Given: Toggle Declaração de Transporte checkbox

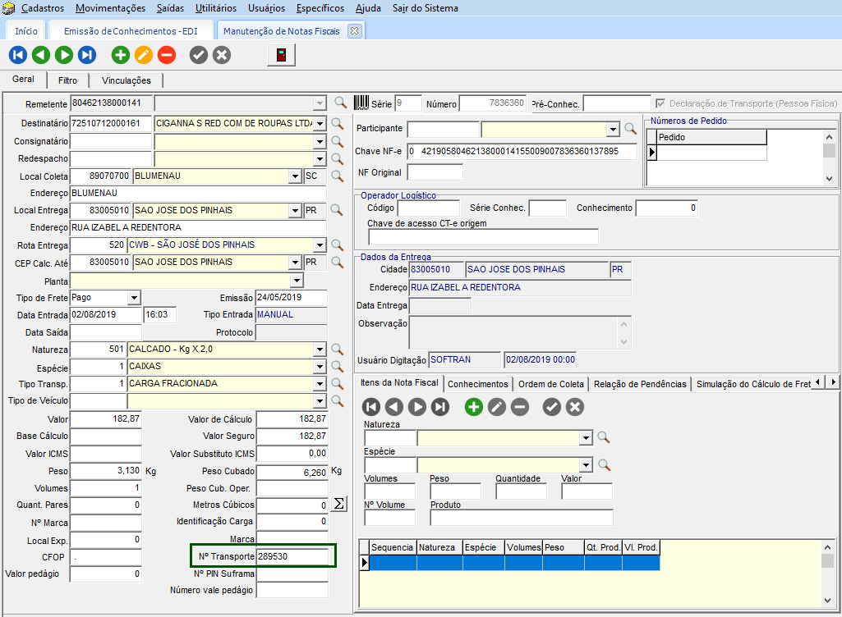Looking at the screenshot, I should (x=660, y=103).
